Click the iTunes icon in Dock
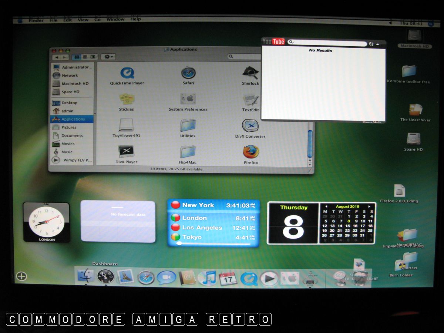The image size is (444, 333). tap(207, 277)
